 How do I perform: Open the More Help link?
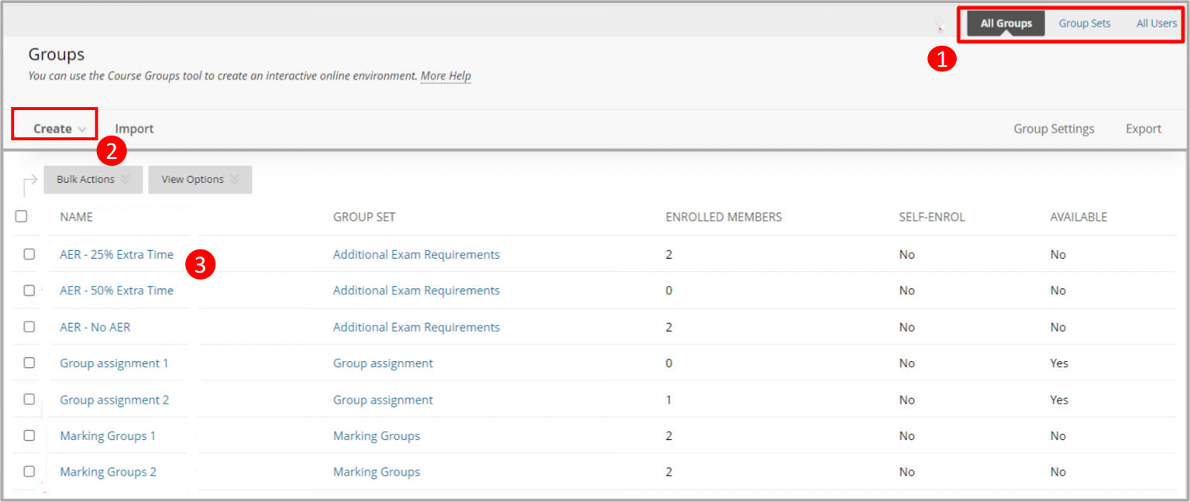tap(445, 76)
